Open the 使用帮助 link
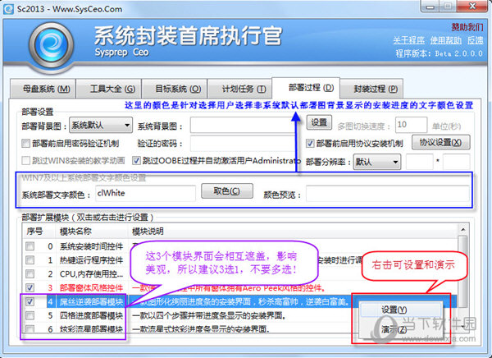Image resolution: width=492 pixels, height=358 pixels. pyautogui.click(x=445, y=40)
